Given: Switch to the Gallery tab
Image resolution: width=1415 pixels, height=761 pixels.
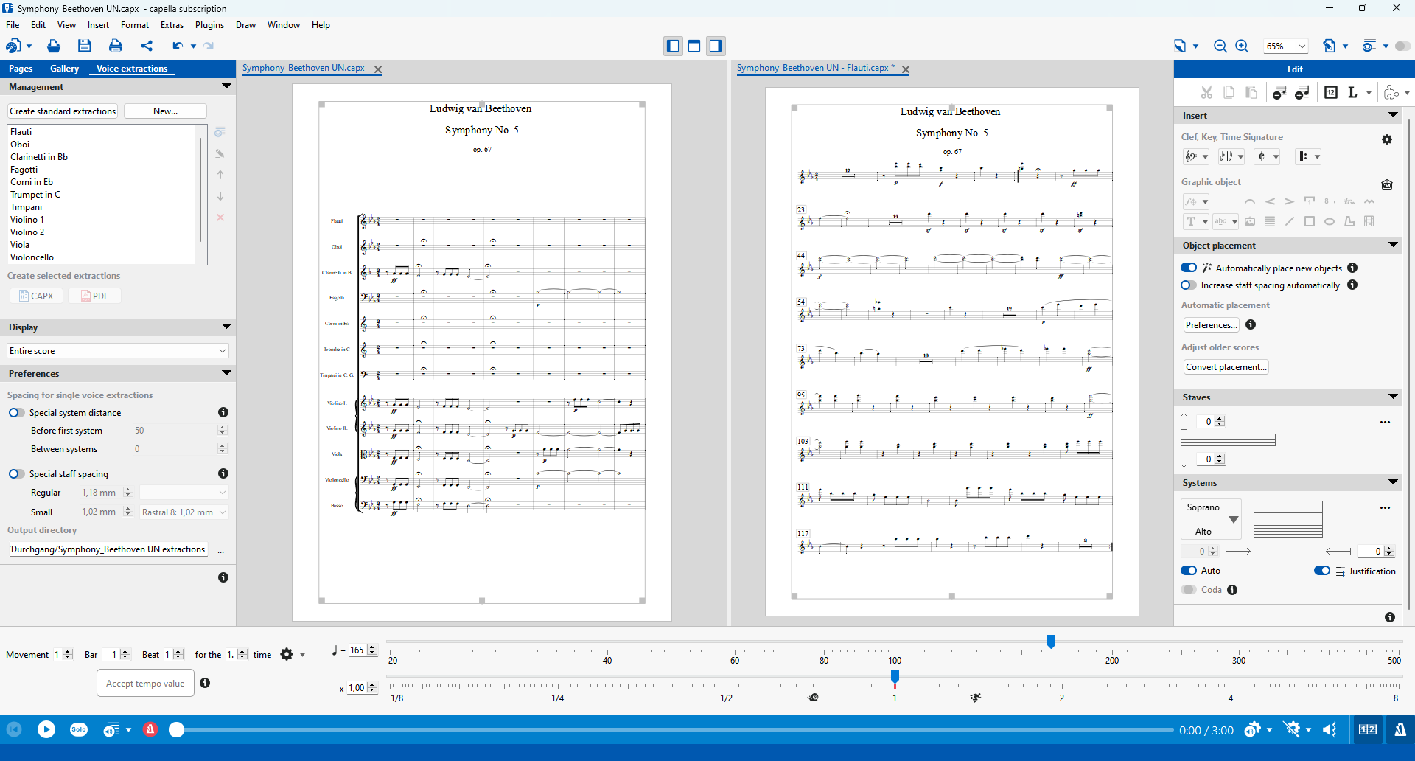Looking at the screenshot, I should (x=64, y=69).
